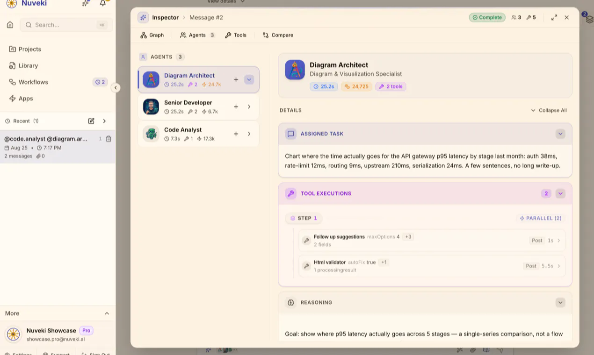Click the Nuveki logo icon
This screenshot has height=355, width=594.
(x=12, y=4)
